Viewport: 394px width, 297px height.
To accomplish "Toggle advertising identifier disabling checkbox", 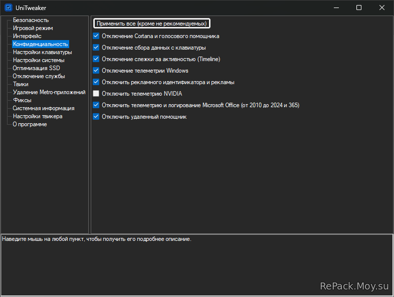I will (96, 82).
